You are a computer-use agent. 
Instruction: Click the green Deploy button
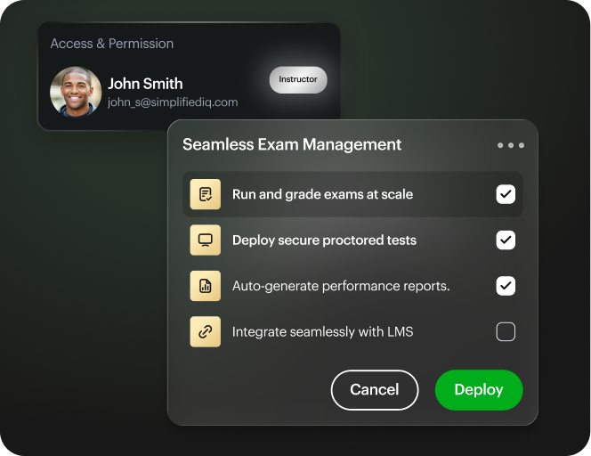[478, 389]
